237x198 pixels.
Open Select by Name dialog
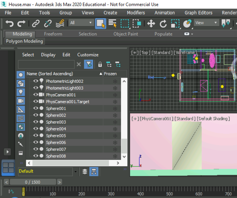tap(113, 23)
